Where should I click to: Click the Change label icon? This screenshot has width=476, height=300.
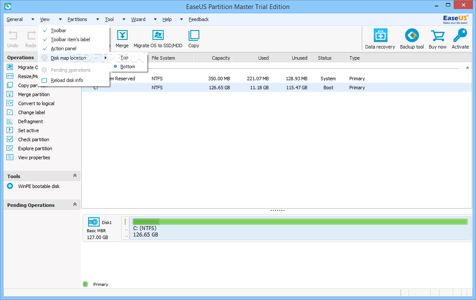10,112
